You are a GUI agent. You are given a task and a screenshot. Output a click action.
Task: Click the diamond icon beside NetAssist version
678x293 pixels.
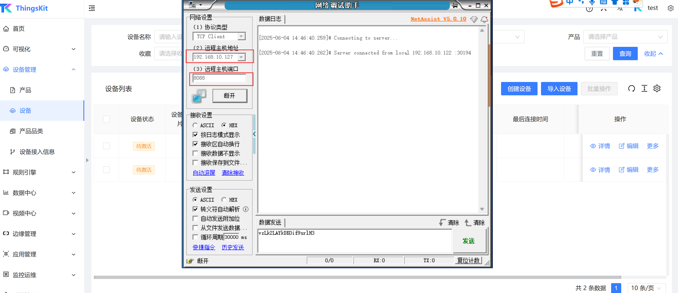pos(474,19)
